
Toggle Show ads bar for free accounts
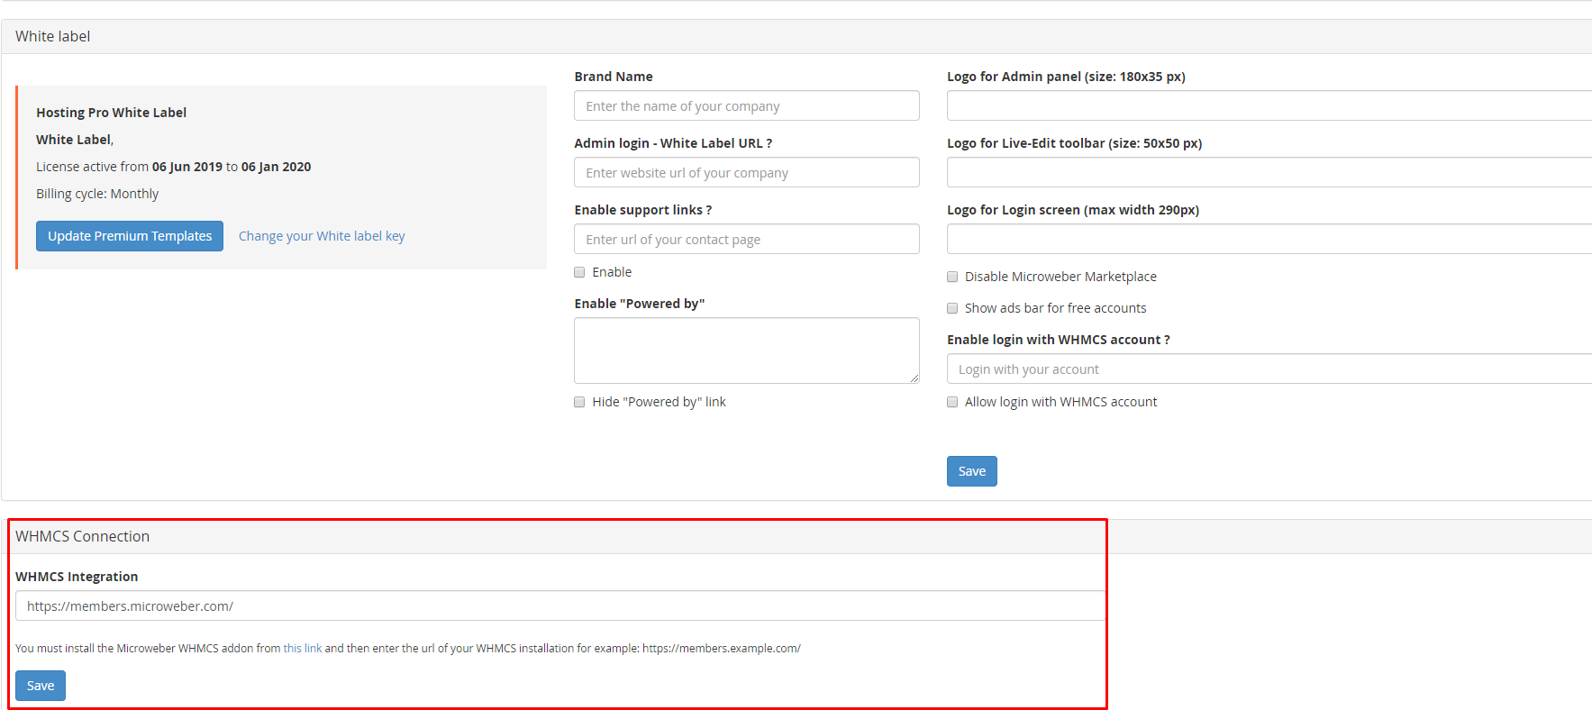[952, 308]
